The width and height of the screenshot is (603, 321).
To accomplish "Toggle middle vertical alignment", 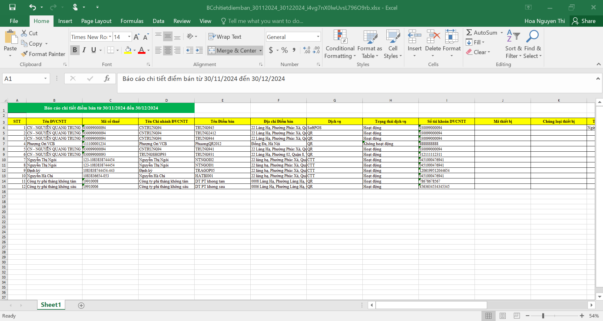I will coord(168,37).
